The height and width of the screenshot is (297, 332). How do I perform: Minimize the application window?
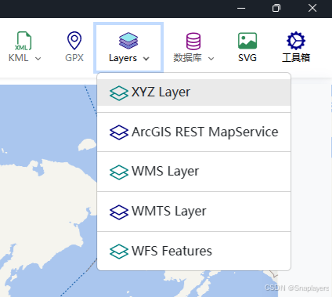coord(241,8)
